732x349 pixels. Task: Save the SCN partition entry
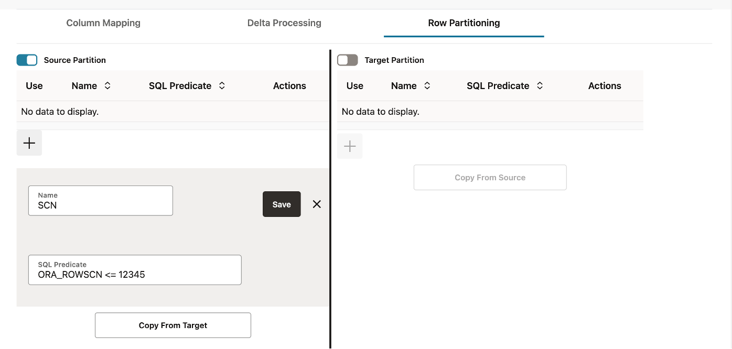282,204
